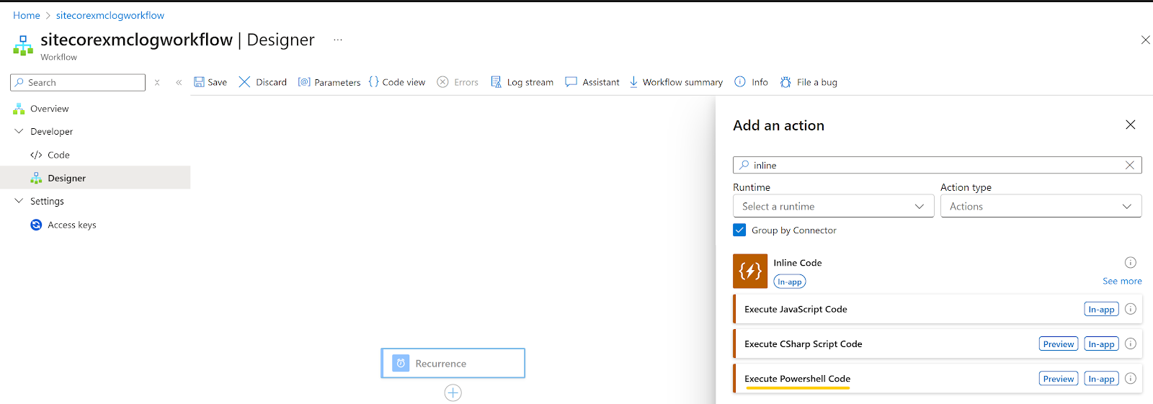The image size is (1153, 404).
Task: Select Execute Powershell Code action
Action: coord(938,378)
